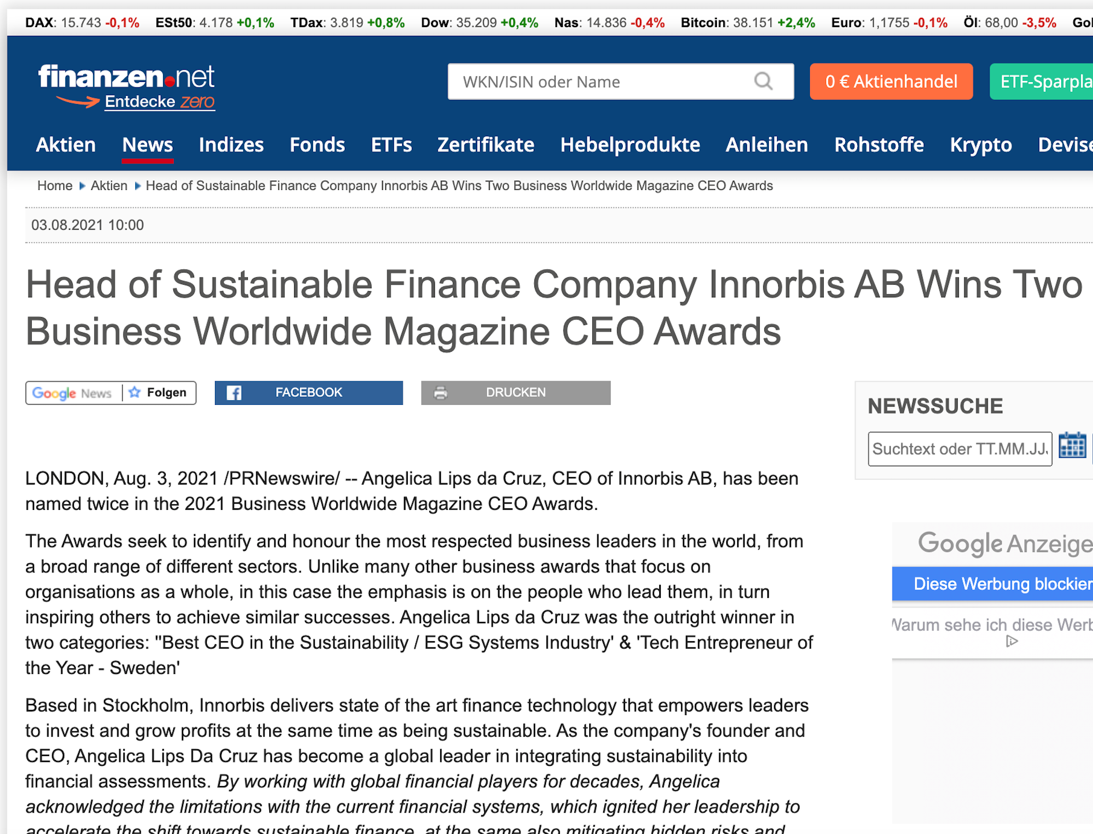1093x834 pixels.
Task: Click the ETF-Sparplan button
Action: (x=1047, y=81)
